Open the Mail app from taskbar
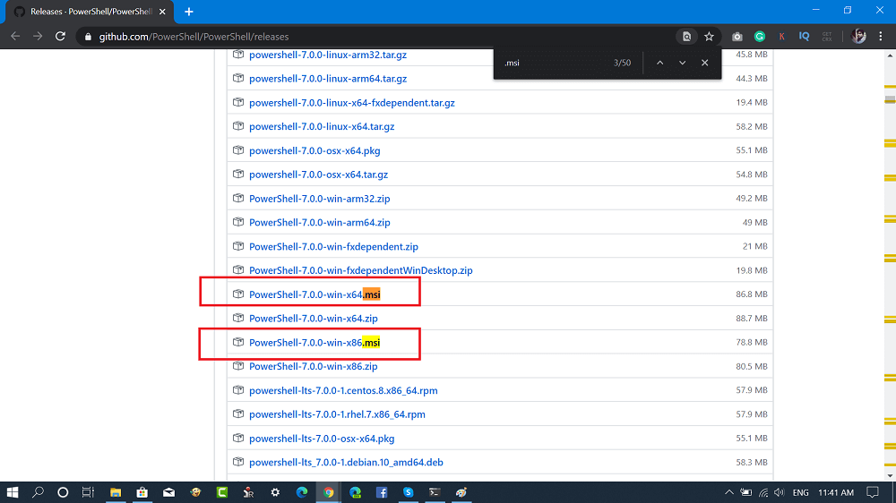This screenshot has height=503, width=896. (168, 492)
